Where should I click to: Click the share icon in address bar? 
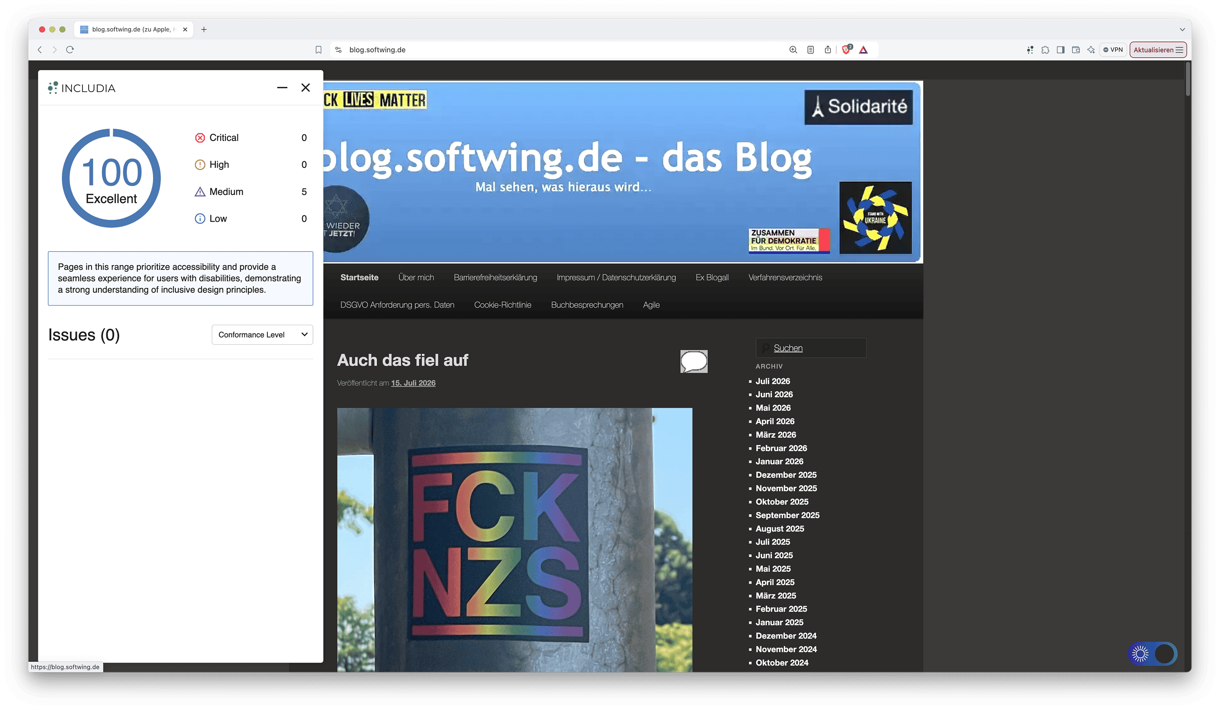tap(828, 50)
